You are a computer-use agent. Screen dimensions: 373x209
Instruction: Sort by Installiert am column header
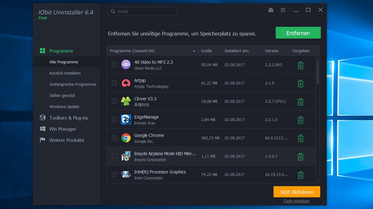[x=237, y=51]
